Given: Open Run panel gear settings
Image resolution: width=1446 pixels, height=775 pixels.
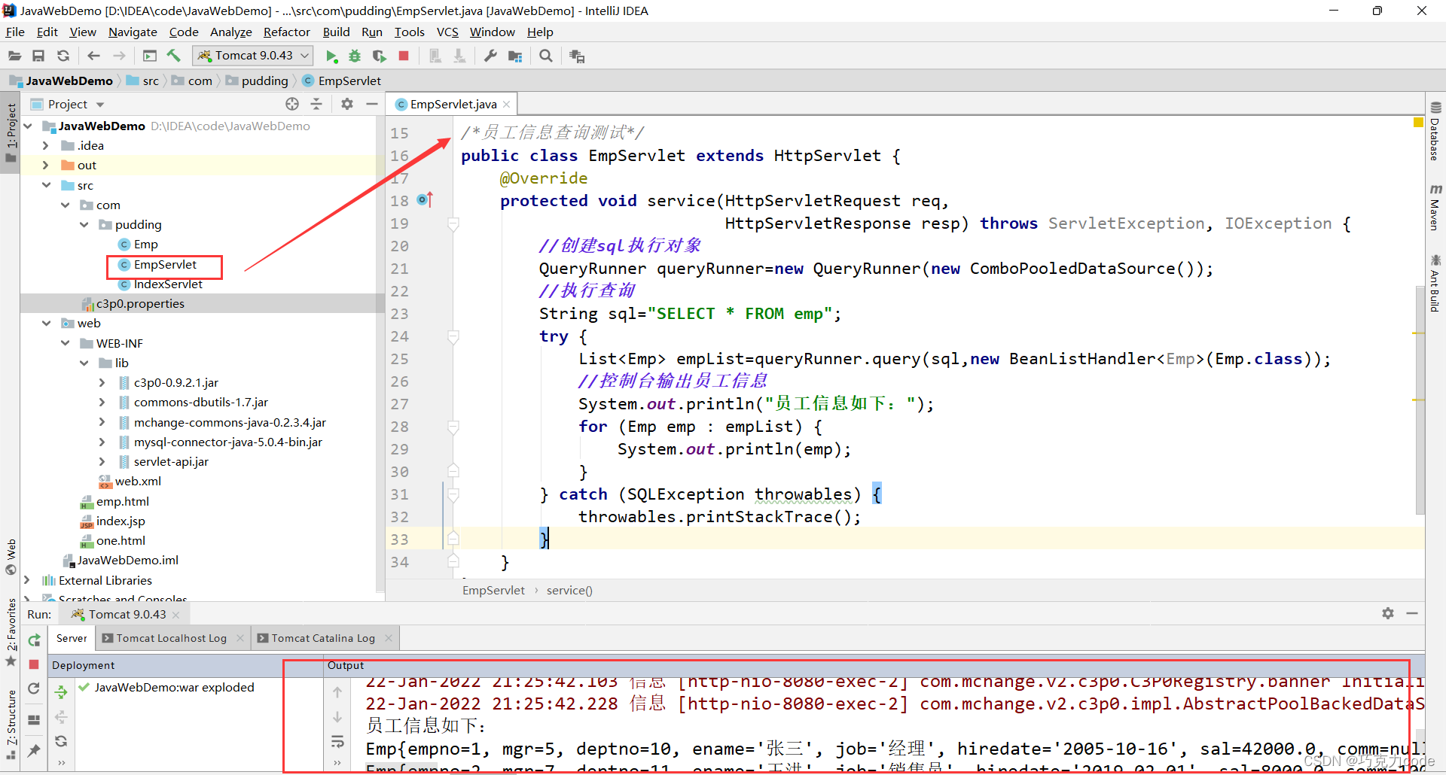Looking at the screenshot, I should tap(1388, 614).
